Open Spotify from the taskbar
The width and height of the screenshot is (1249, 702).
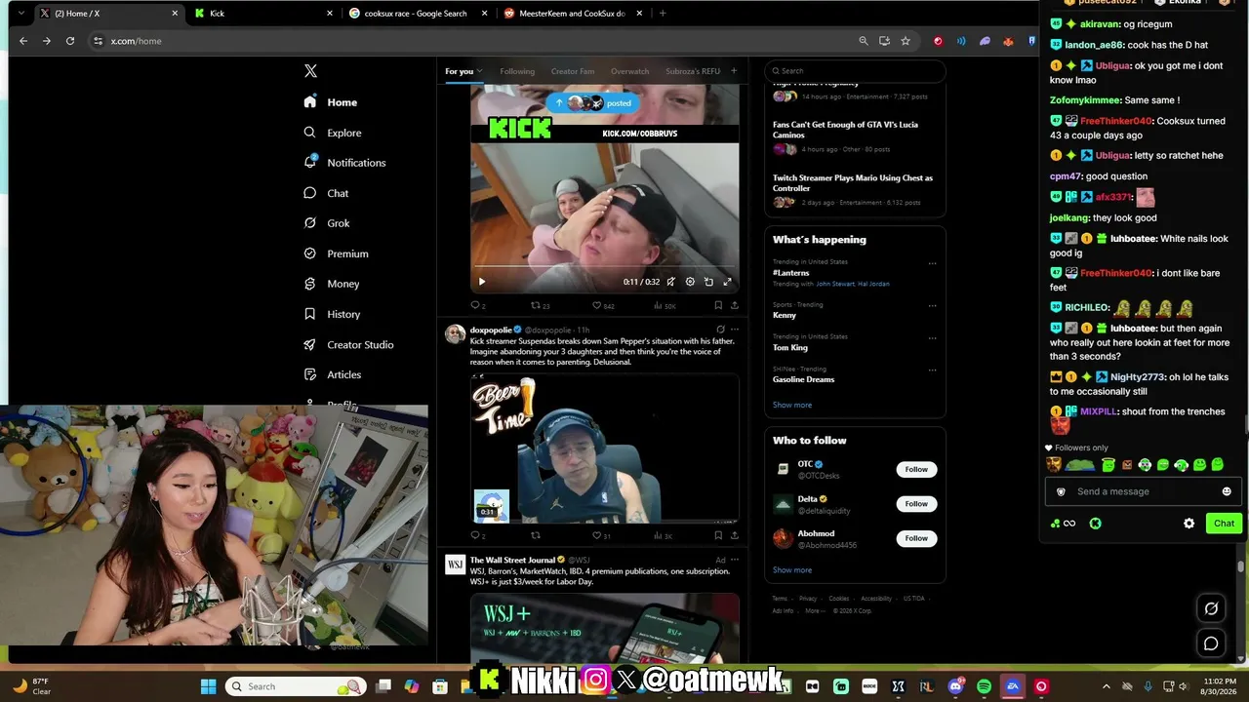(984, 686)
